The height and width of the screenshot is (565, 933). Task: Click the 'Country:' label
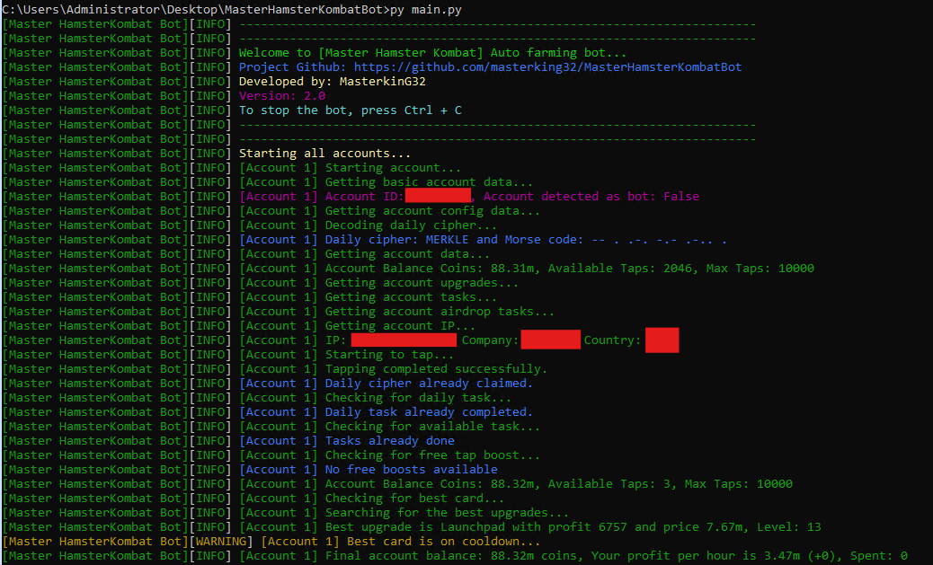612,340
